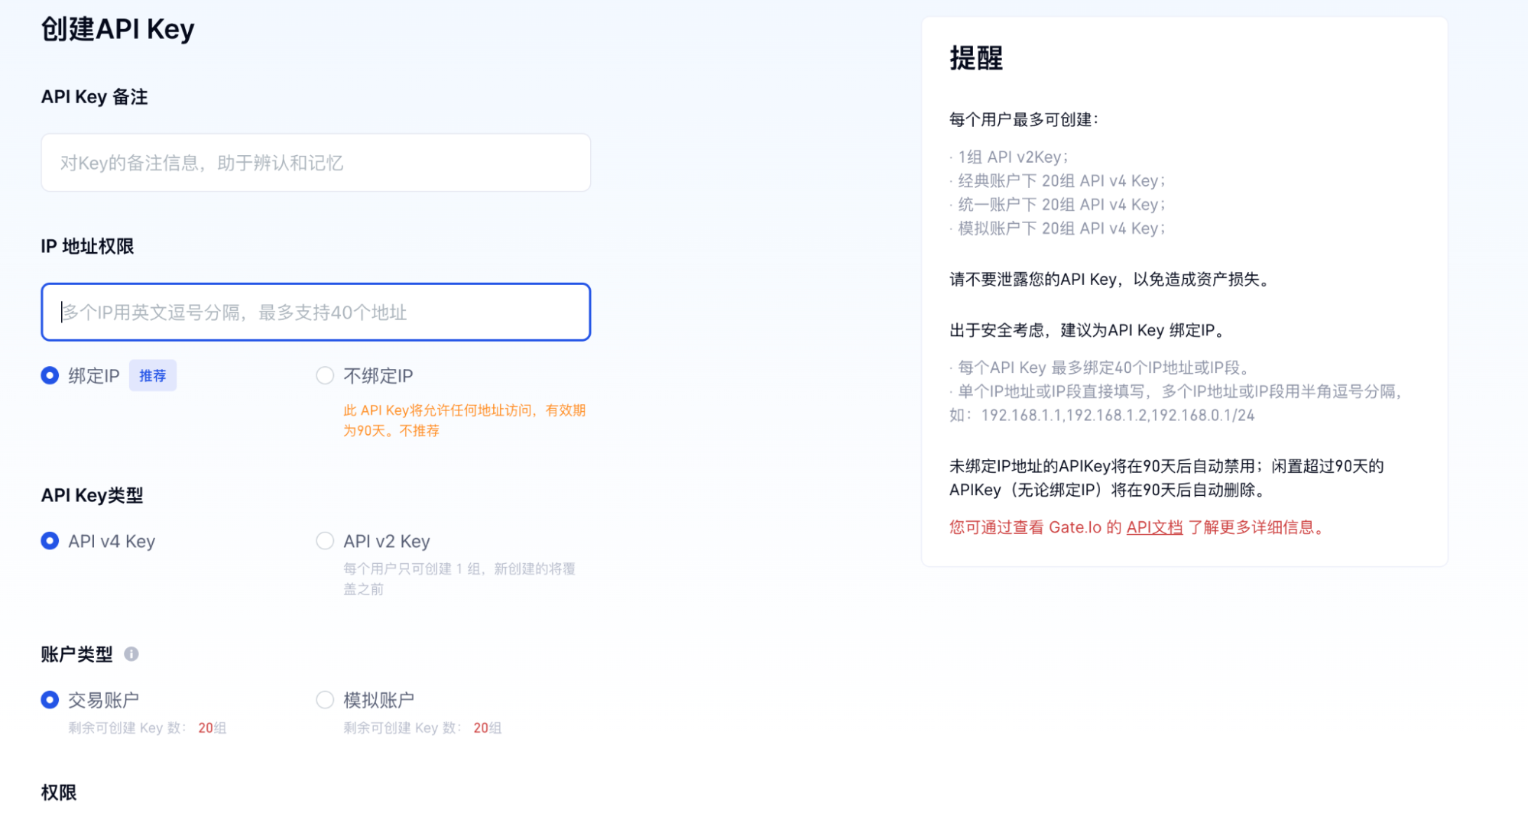1528x826 pixels.
Task: Select the API v4 Key option
Action: tap(50, 541)
